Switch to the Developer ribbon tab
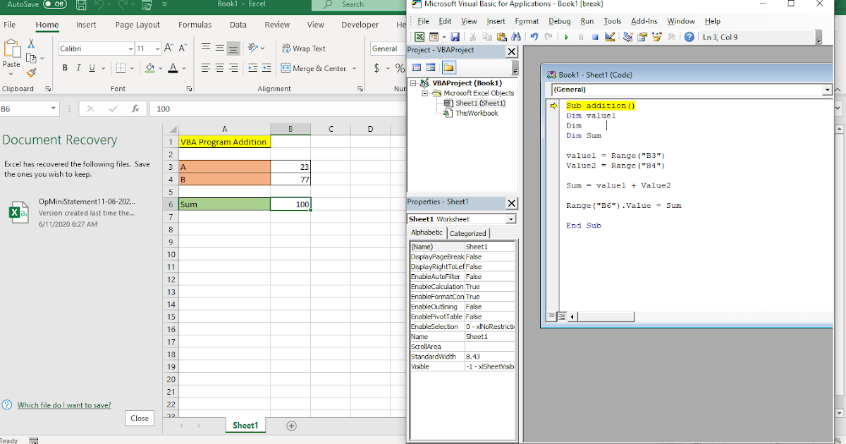Image resolution: width=846 pixels, height=444 pixels. [360, 25]
